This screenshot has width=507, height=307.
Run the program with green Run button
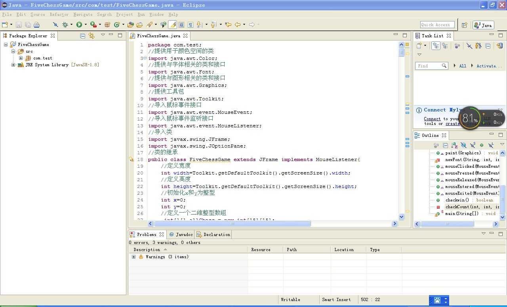[79, 25]
